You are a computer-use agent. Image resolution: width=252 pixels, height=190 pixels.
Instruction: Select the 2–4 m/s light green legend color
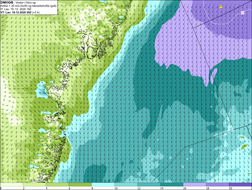click(34, 184)
